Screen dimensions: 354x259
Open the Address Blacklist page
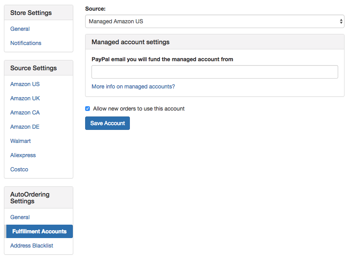32,246
